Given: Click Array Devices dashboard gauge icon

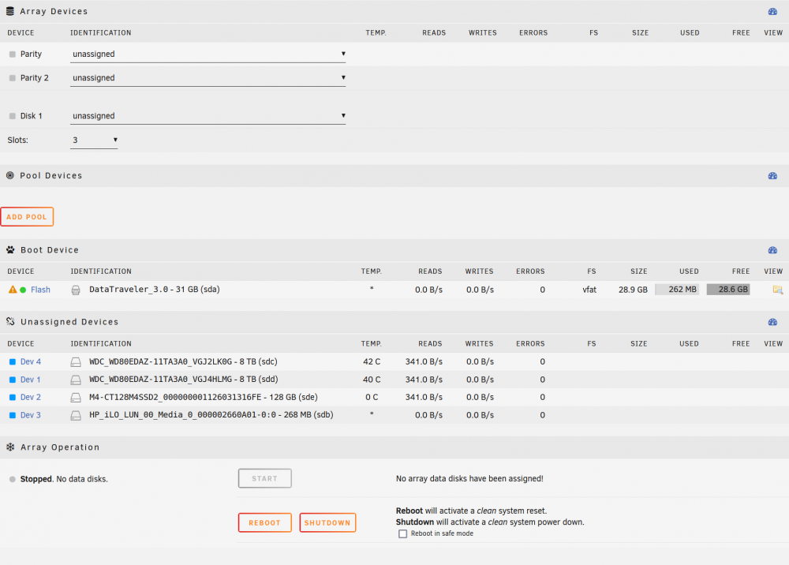Looking at the screenshot, I should (772, 12).
